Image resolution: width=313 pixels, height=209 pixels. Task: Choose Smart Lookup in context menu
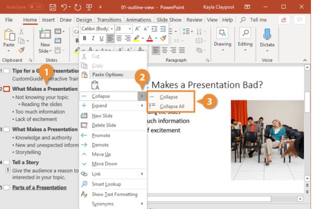coord(113,184)
